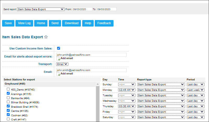Screen dimensions: 209x122
Task: Click the Email recipient input field
Action: pyautogui.click(x=91, y=70)
